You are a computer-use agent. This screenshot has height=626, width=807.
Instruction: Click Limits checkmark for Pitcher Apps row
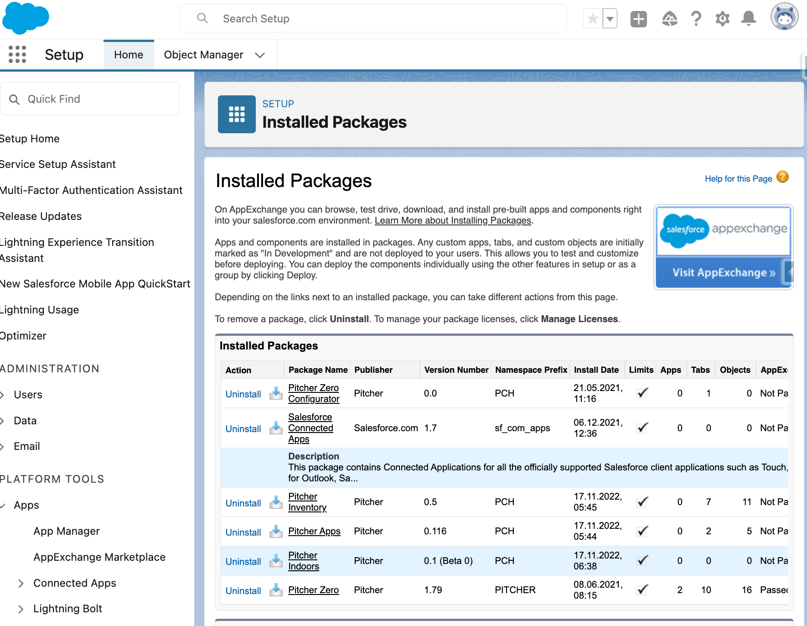(642, 531)
